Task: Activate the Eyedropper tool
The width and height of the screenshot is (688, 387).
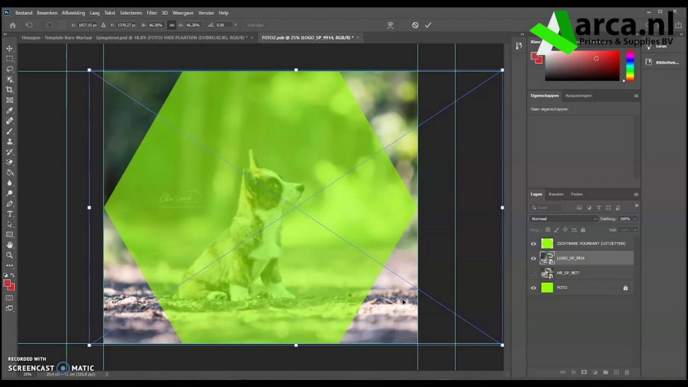Action: coord(9,111)
